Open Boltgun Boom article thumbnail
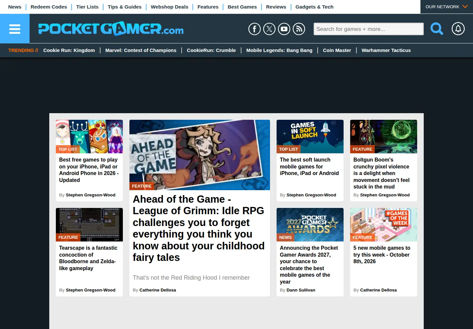Screen dimensions: 473x329 [384, 137]
